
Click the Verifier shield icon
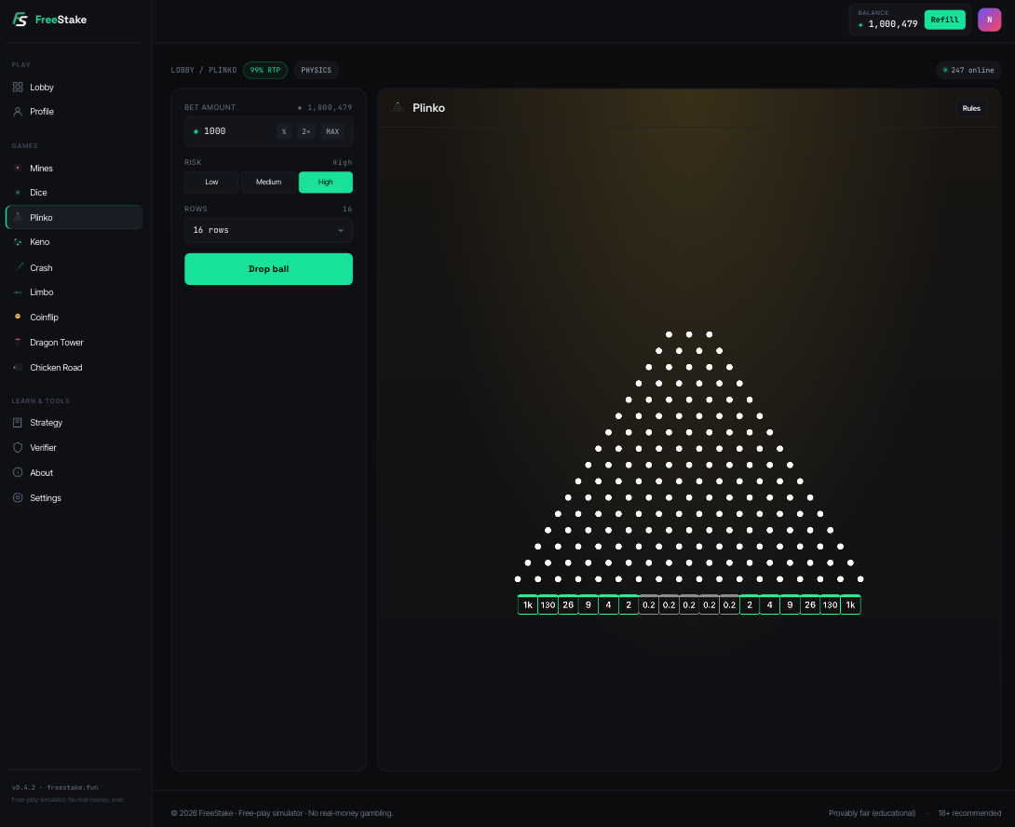18,448
